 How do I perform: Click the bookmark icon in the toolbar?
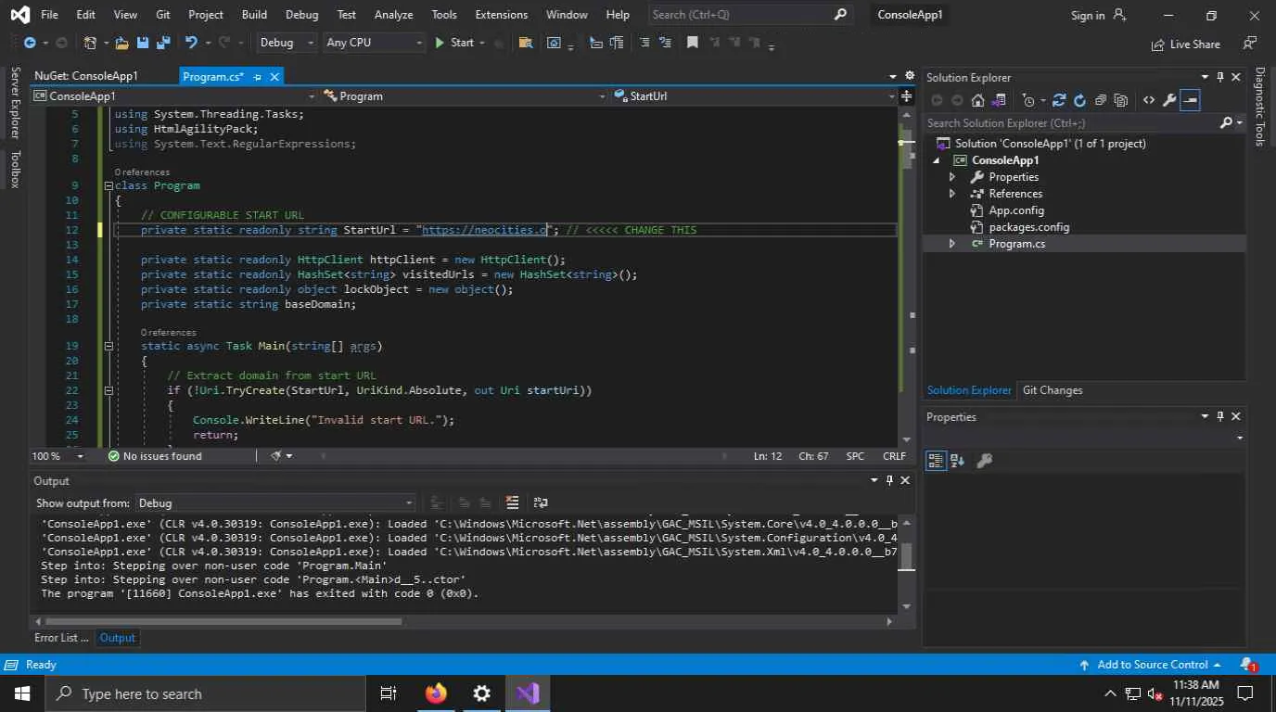[692, 43]
